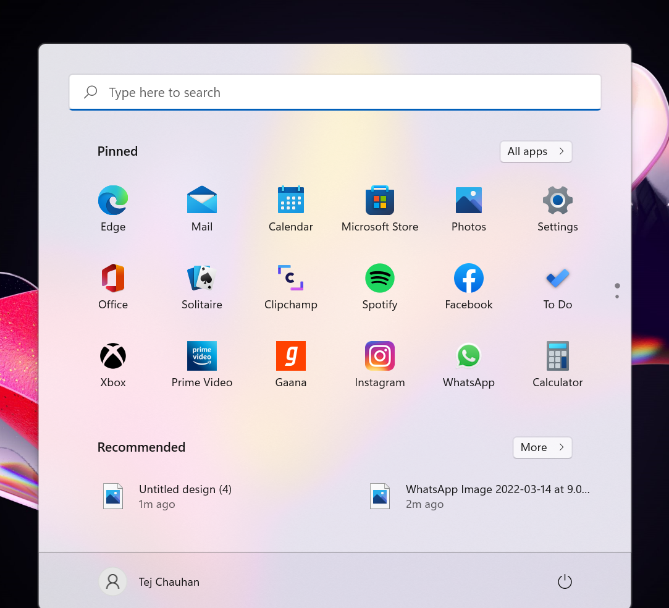
Task: Click the Type here to search field
Action: [x=335, y=92]
